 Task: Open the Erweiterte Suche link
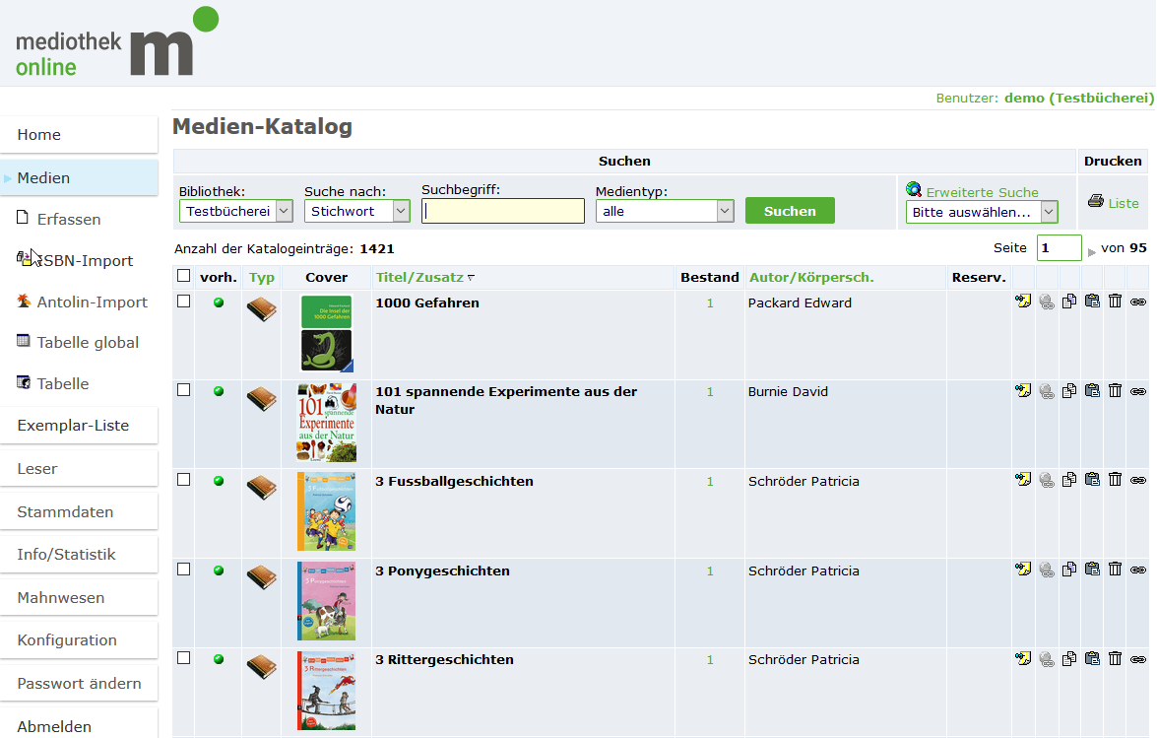982,192
